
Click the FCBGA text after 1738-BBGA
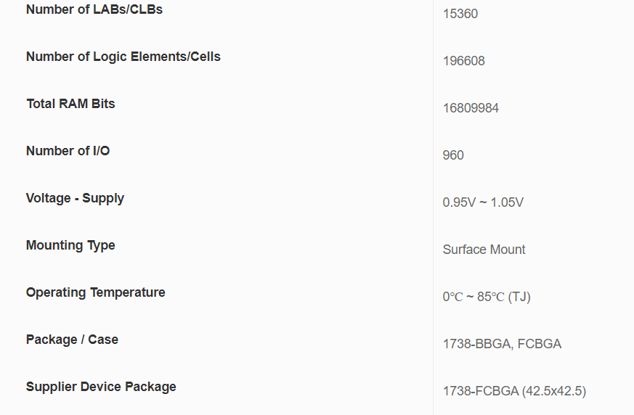tap(539, 344)
